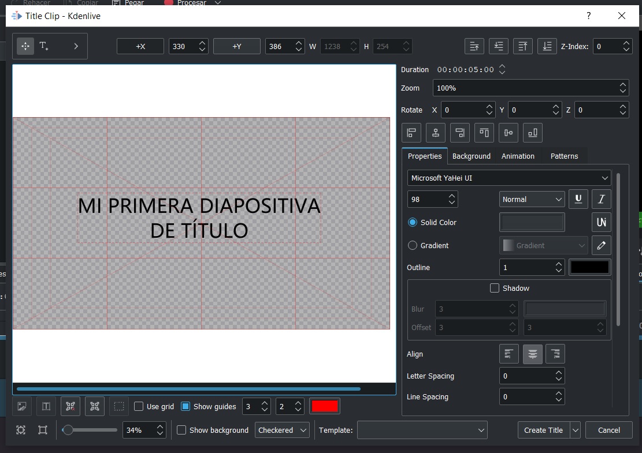Select the move/selection tool
642x453 pixels.
click(x=25, y=46)
